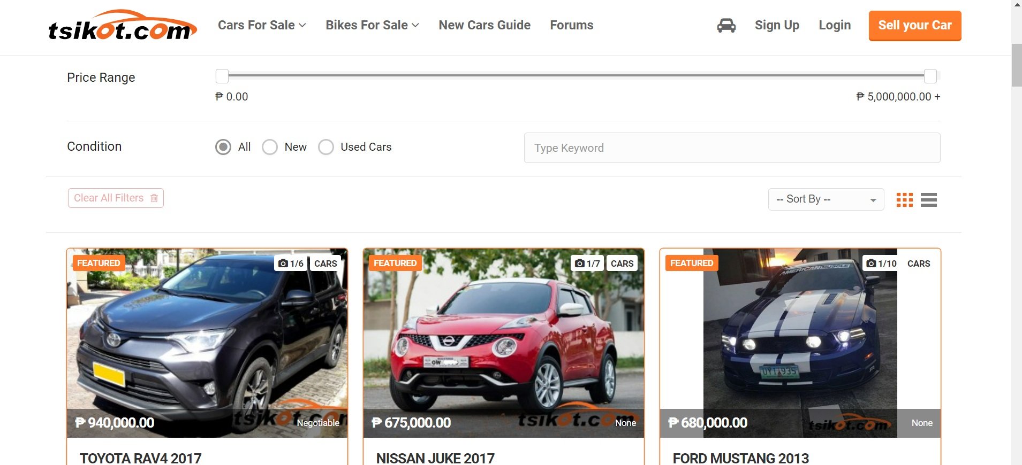1022x465 pixels.
Task: Click the car icon in header
Action: pos(726,25)
